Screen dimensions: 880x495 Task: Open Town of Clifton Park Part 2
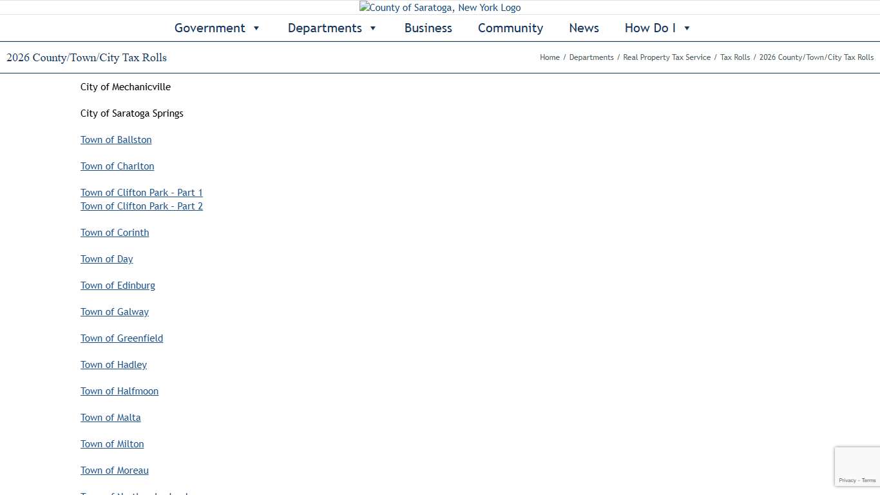point(142,206)
